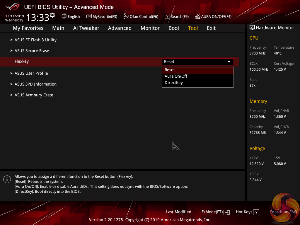Click the Hot Keys question mark icon
Viewport: 300px width, 225px height.
click(x=256, y=212)
